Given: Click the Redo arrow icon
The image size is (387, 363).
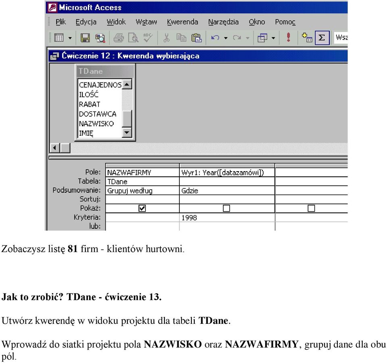Looking at the screenshot, I should tap(237, 38).
